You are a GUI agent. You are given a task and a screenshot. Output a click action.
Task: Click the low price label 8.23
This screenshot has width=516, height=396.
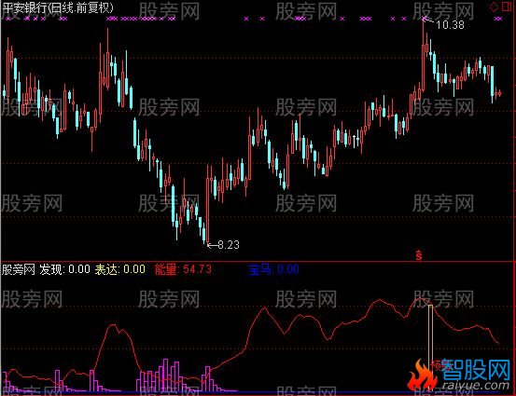tap(229, 245)
